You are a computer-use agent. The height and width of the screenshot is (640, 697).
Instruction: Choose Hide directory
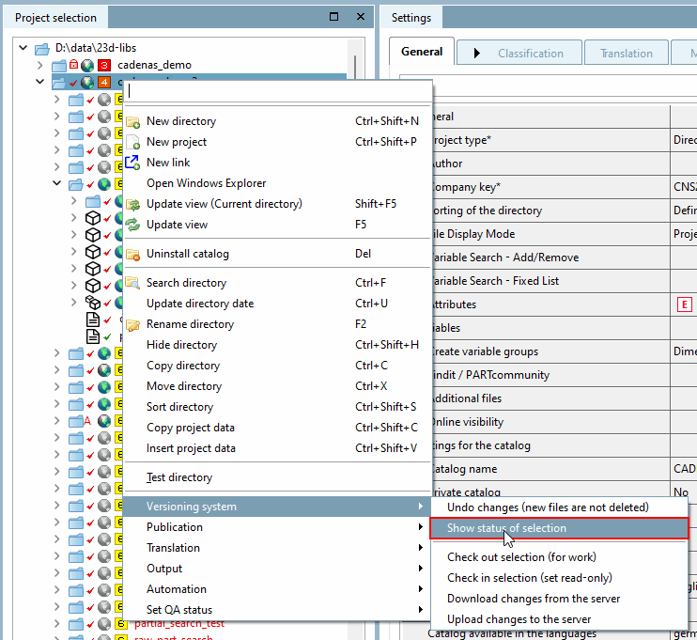(276, 345)
